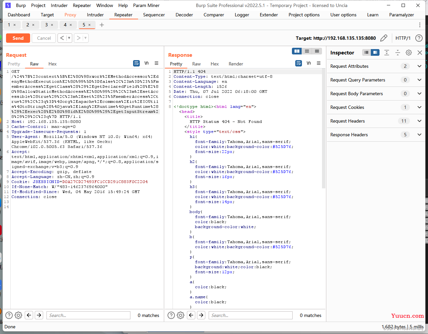Screen dimensions: 428x334
Task: Open the Project options tab
Action: click(x=304, y=15)
